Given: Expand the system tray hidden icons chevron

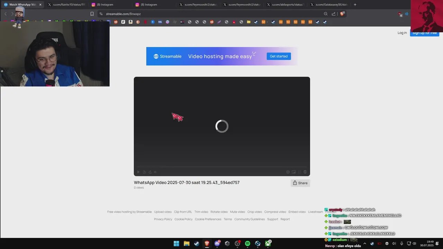Looking at the screenshot, I should click(364, 243).
